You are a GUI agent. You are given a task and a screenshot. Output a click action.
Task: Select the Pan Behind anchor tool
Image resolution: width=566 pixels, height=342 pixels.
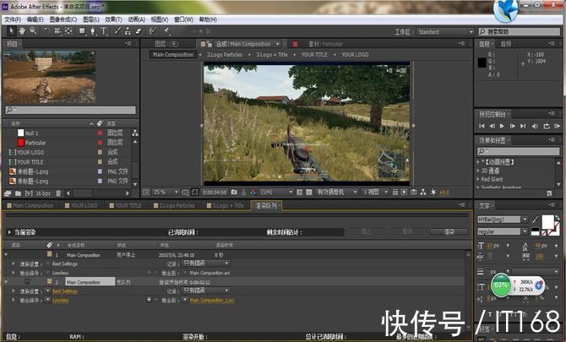pyautogui.click(x=68, y=31)
